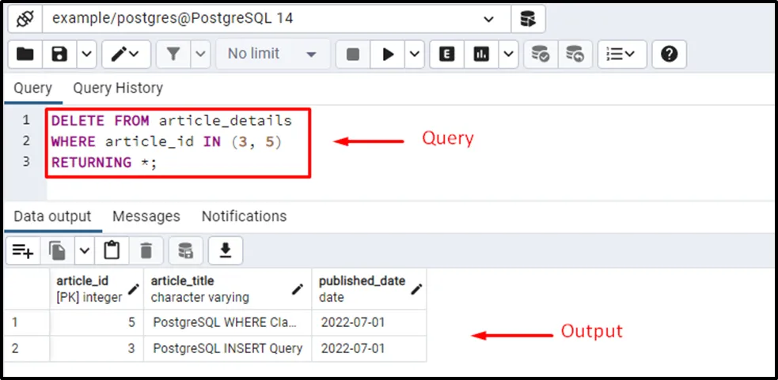Toggle the connection status icon beside database name
778x380 pixels.
click(x=24, y=18)
